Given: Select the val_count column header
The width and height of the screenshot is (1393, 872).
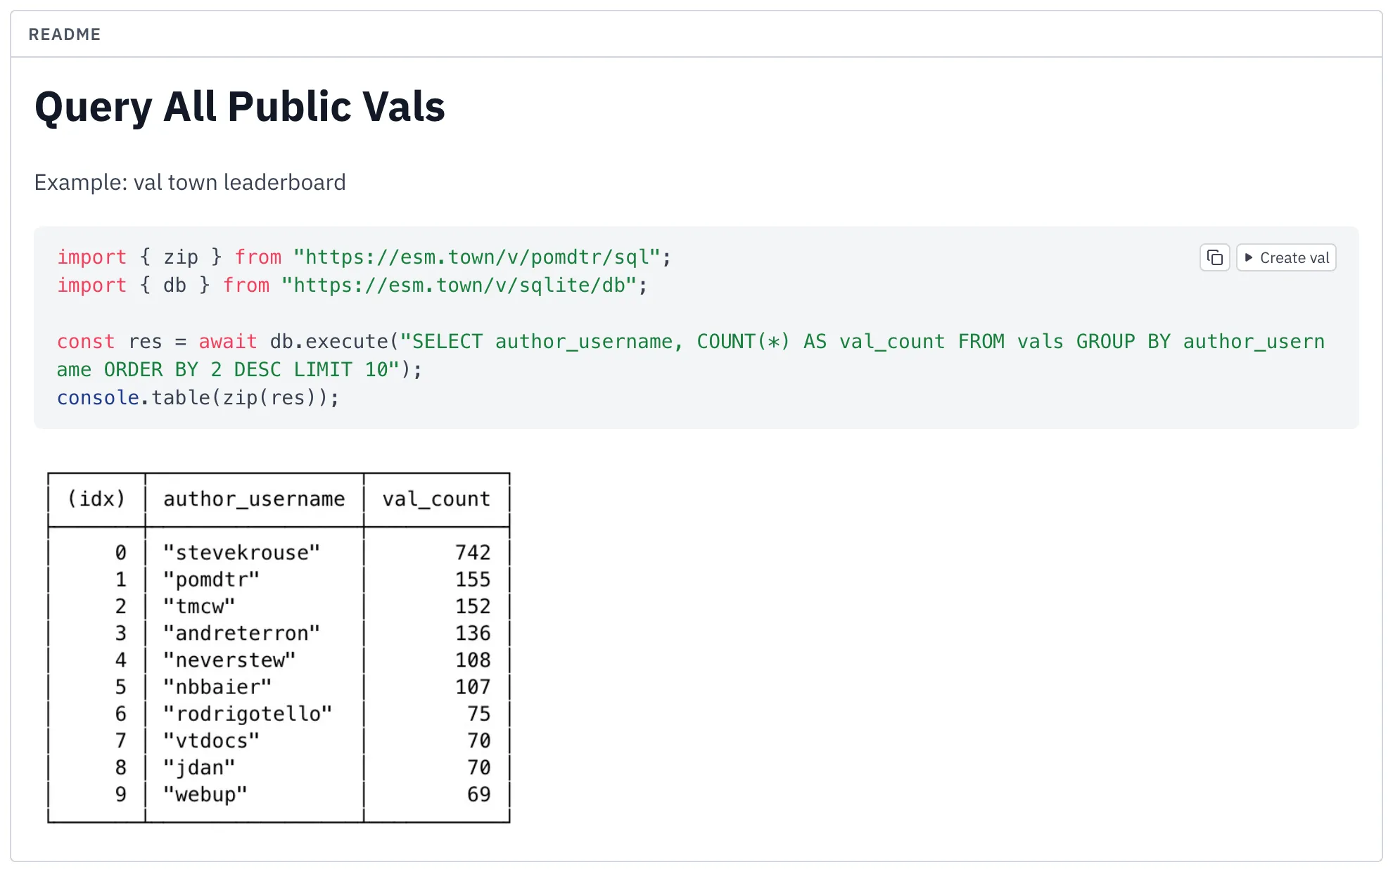Looking at the screenshot, I should click(x=436, y=499).
